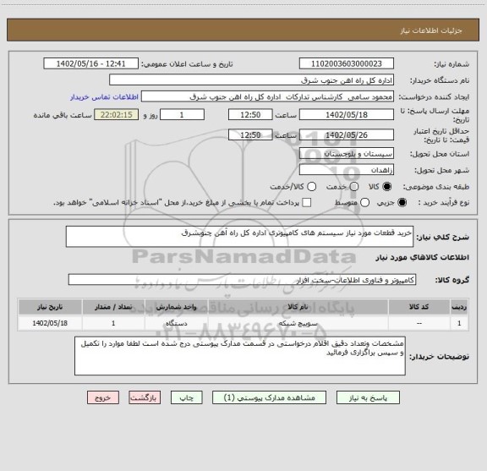Click the validity time field beside 1402/05/26
Screen dimensions: 487x471
(x=250, y=135)
